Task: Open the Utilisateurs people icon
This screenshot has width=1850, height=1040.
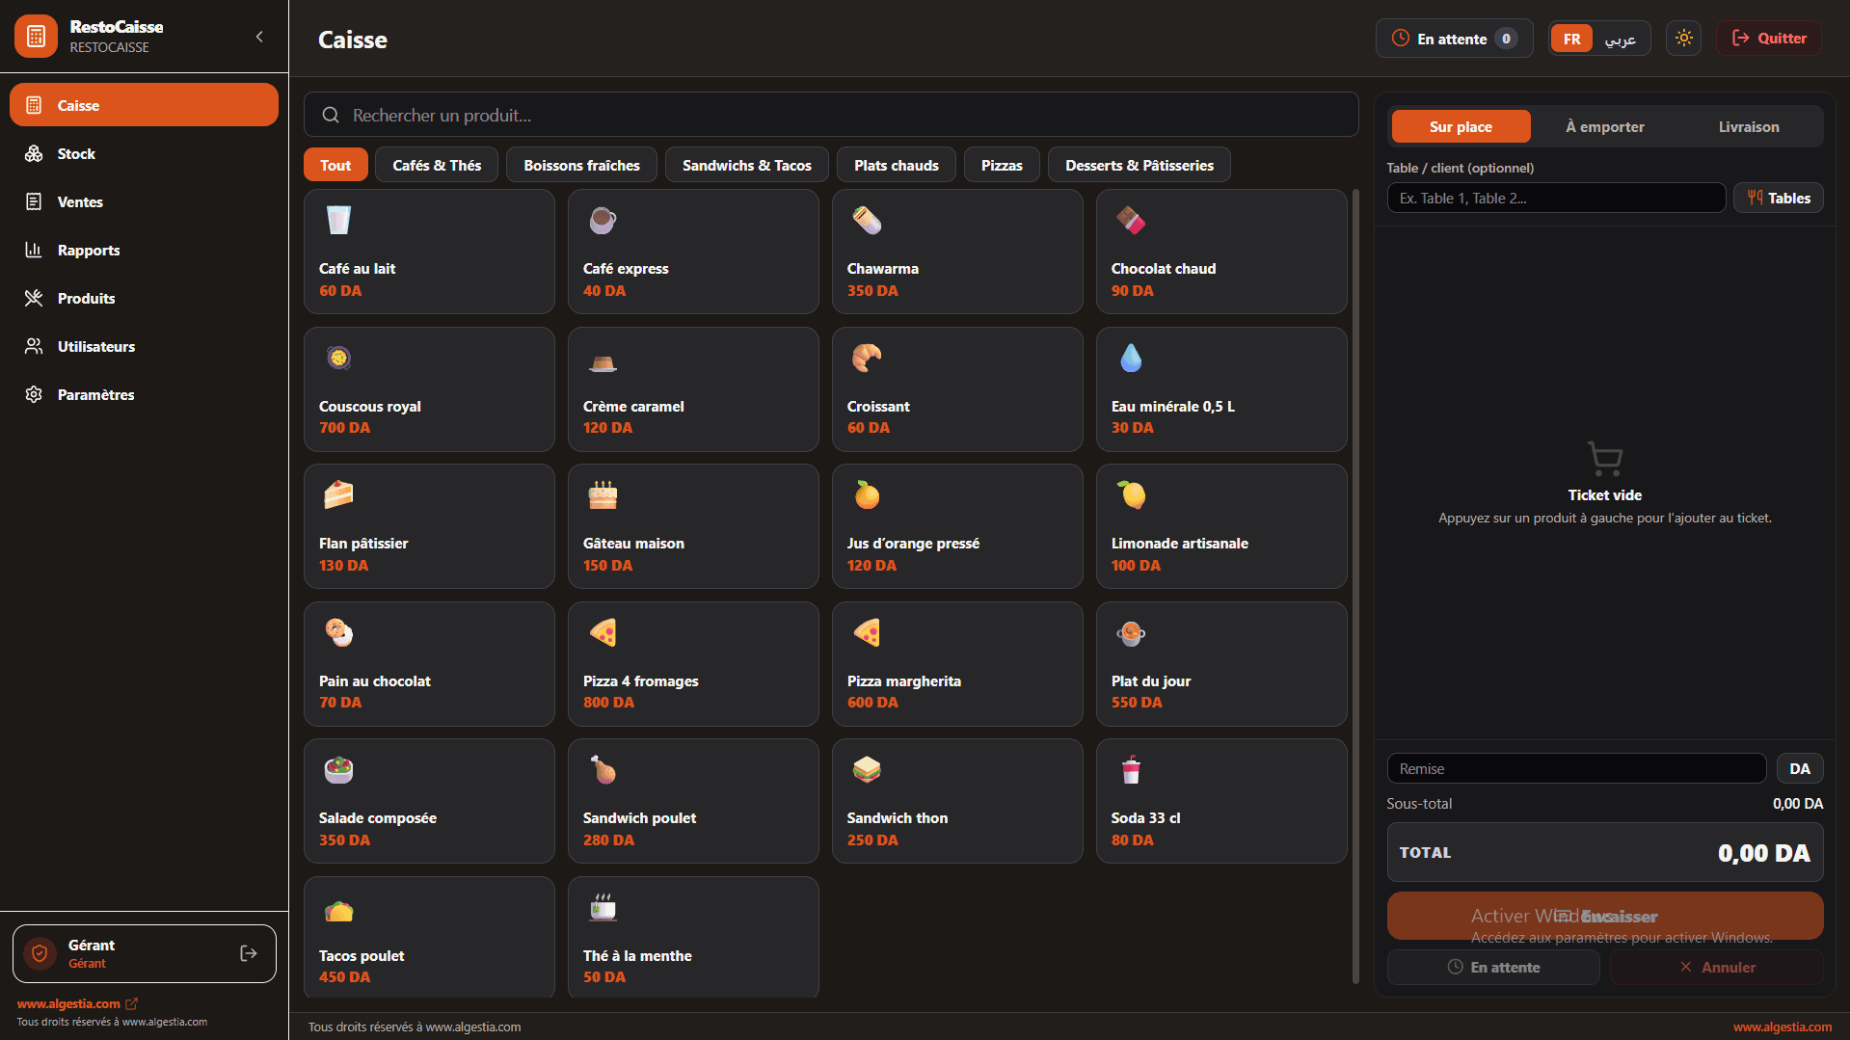Action: point(34,347)
